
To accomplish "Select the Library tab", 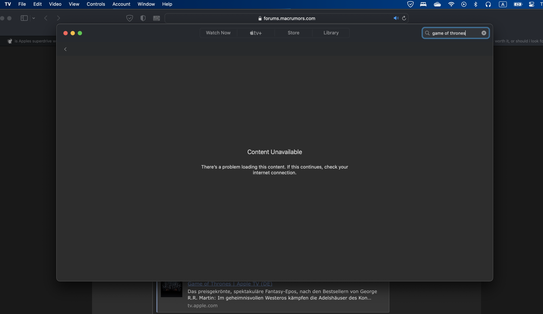I will tap(331, 33).
